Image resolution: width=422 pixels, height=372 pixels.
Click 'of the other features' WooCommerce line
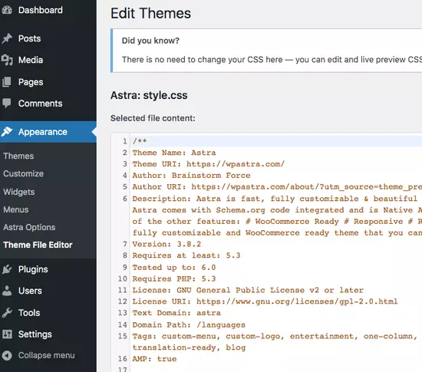[277, 222]
